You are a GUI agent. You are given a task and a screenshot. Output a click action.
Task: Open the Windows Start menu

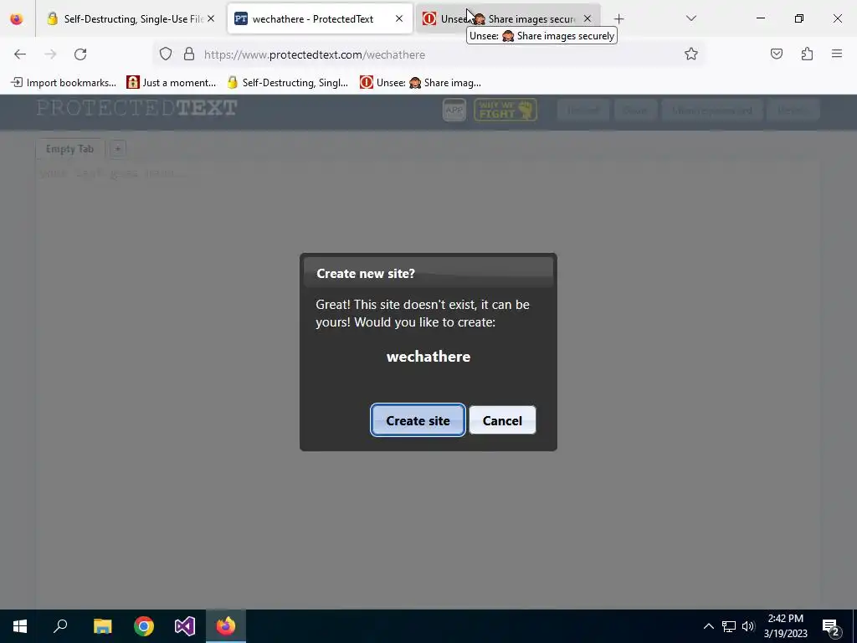(x=20, y=626)
